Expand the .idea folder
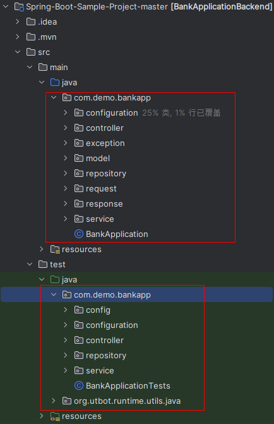Screen dimensions: 274x424 click(x=18, y=21)
